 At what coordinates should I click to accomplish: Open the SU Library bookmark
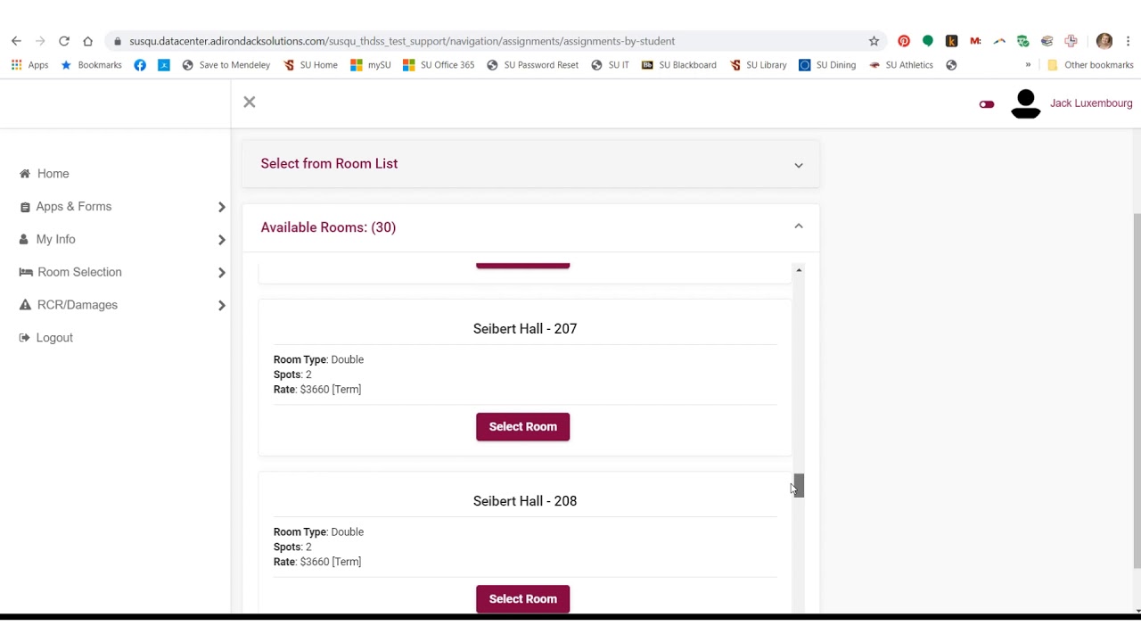coord(758,65)
